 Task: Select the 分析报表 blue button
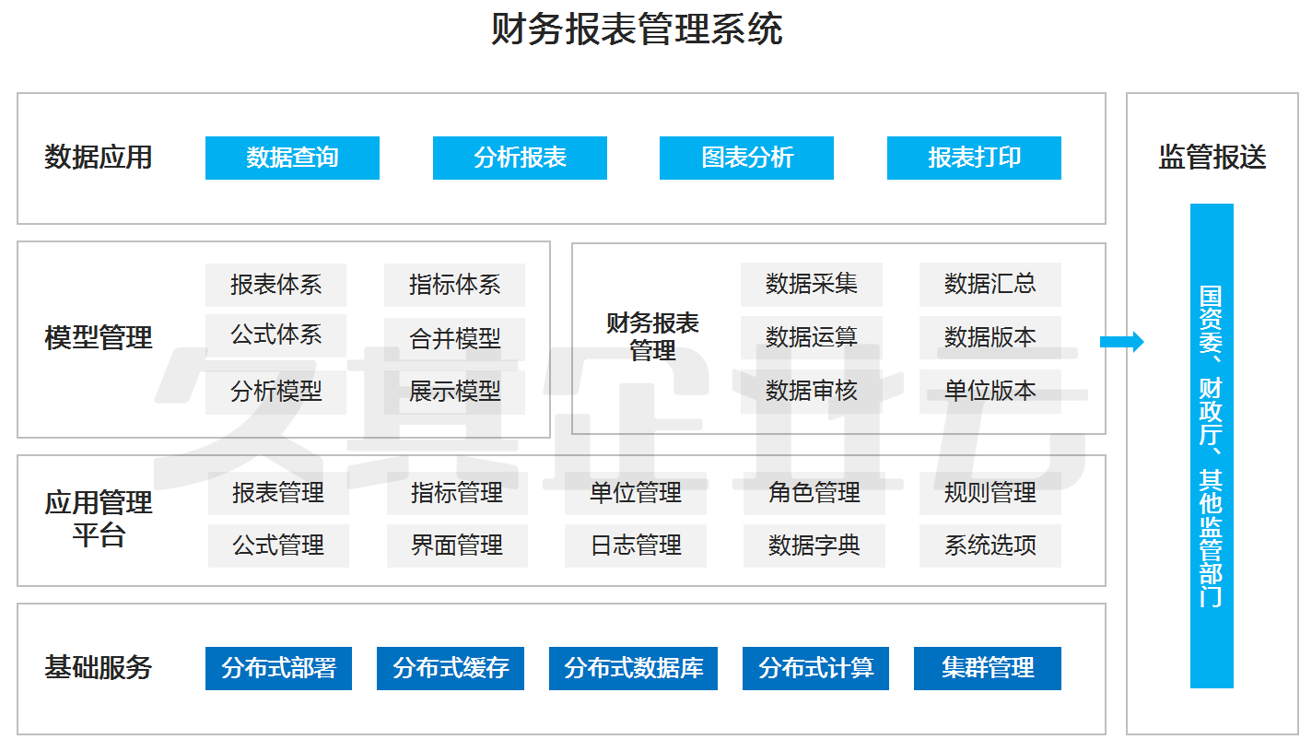520,158
